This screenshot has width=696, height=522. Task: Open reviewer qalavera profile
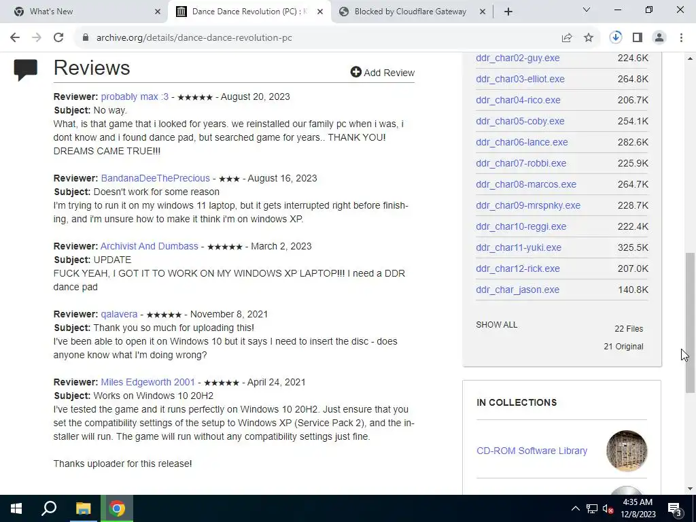pos(119,314)
